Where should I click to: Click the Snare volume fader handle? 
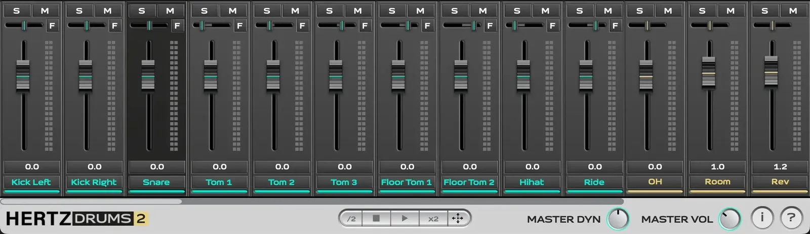148,75
